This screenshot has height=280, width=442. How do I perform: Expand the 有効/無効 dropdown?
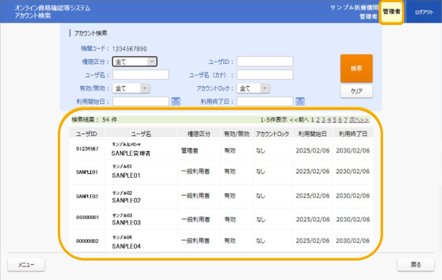131,88
